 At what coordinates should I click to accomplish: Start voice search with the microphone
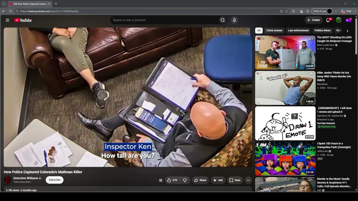click(234, 20)
